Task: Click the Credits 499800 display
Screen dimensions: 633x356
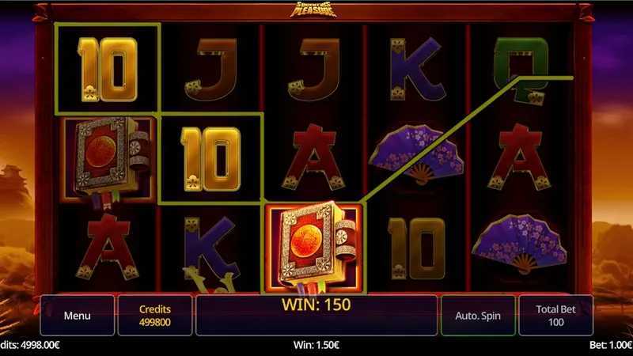Action: tap(155, 315)
